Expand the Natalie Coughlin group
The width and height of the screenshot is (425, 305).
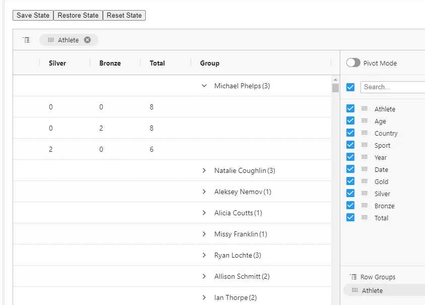(204, 170)
